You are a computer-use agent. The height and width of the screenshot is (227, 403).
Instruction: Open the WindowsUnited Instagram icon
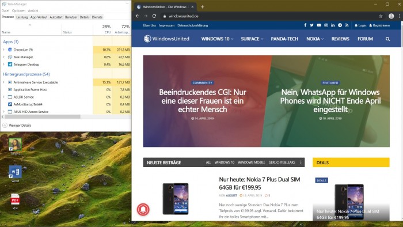tap(326, 25)
